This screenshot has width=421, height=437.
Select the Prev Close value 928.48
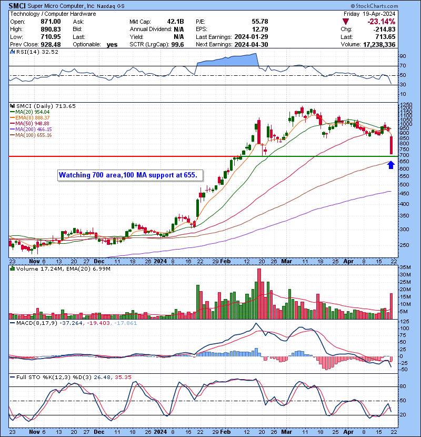[x=51, y=44]
